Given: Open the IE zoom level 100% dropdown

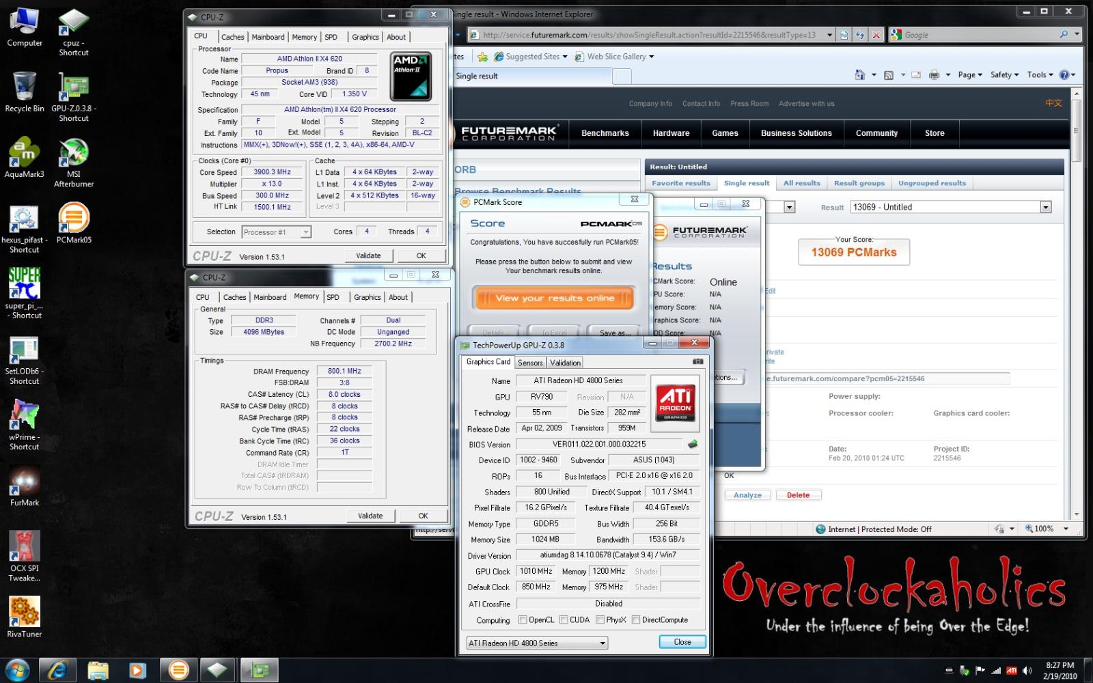Looking at the screenshot, I should (x=1066, y=529).
